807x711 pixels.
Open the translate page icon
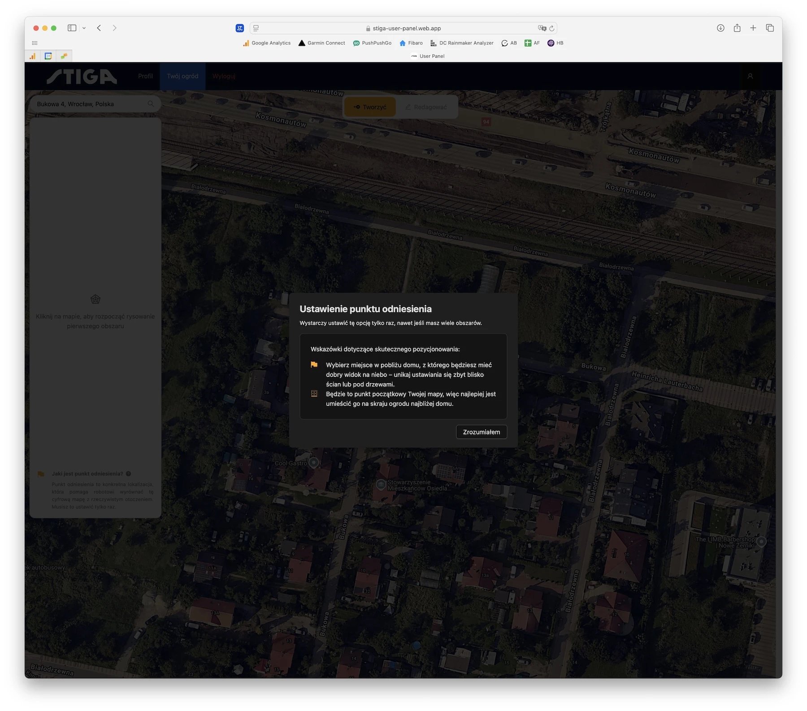tap(542, 28)
